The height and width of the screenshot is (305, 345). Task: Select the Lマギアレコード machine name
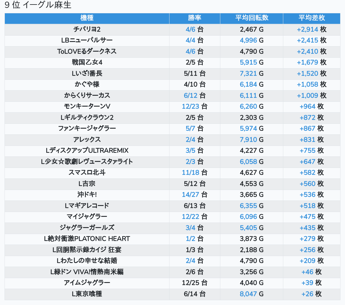coord(87,206)
